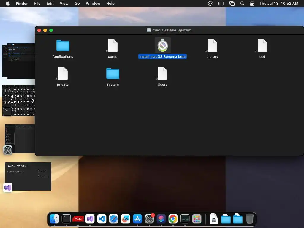Open the App Store from the Dock

pos(137,219)
